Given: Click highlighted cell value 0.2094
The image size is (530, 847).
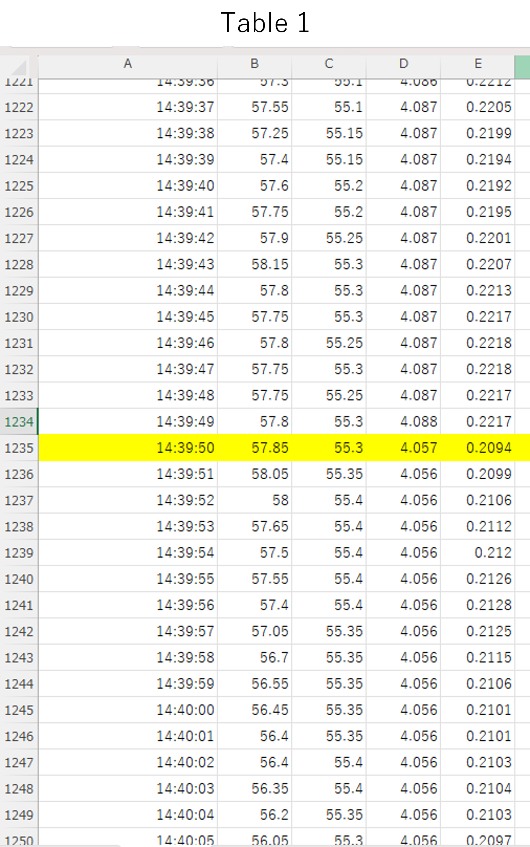Looking at the screenshot, I should click(478, 448).
